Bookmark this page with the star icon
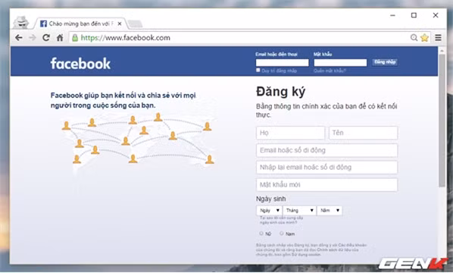Screen dimensions: 453x273 [424, 38]
